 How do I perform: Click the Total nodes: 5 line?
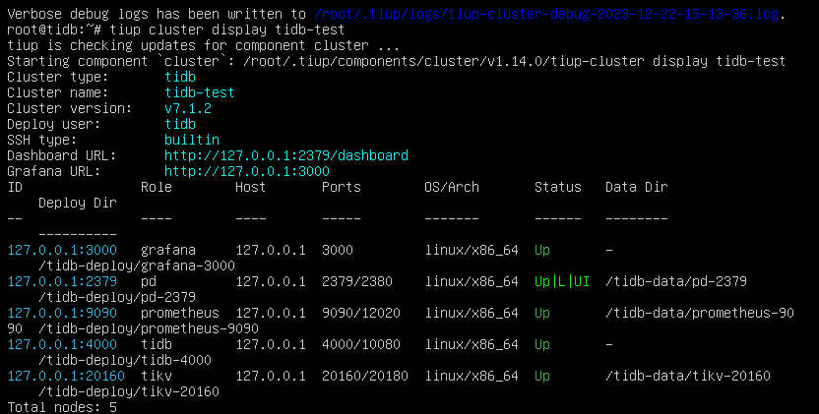pos(62,406)
